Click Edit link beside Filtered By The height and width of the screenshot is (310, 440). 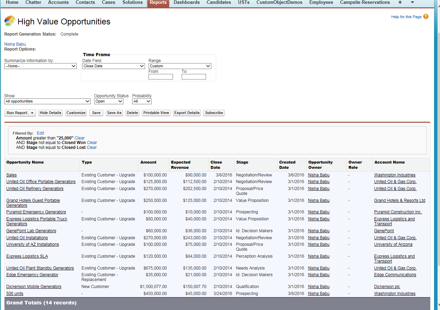point(40,133)
